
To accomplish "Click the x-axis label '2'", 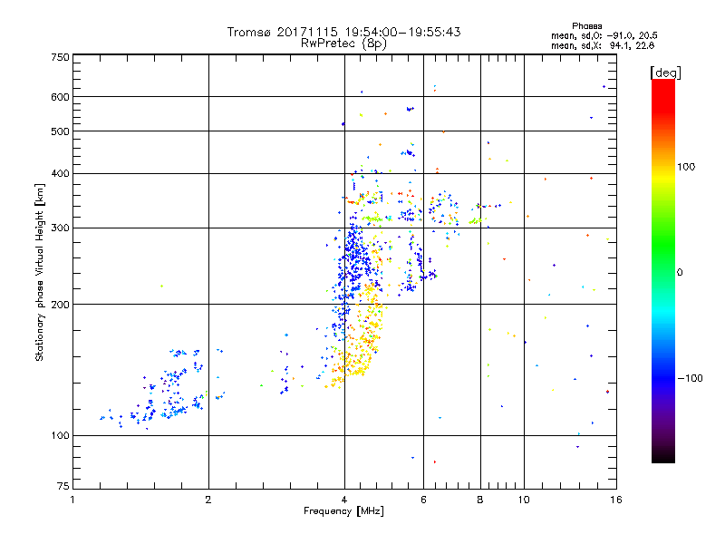I will pyautogui.click(x=208, y=500).
